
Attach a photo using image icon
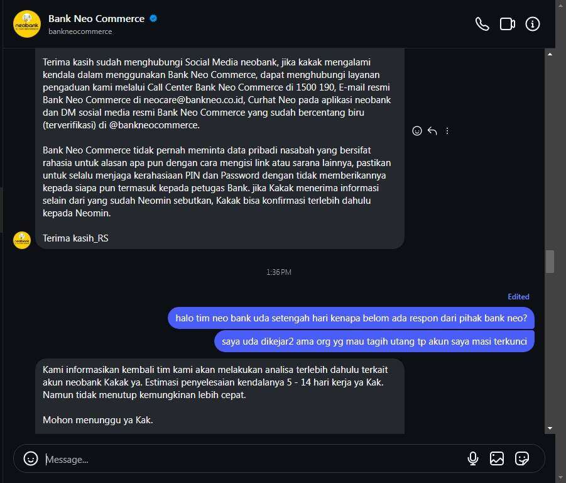pos(497,458)
